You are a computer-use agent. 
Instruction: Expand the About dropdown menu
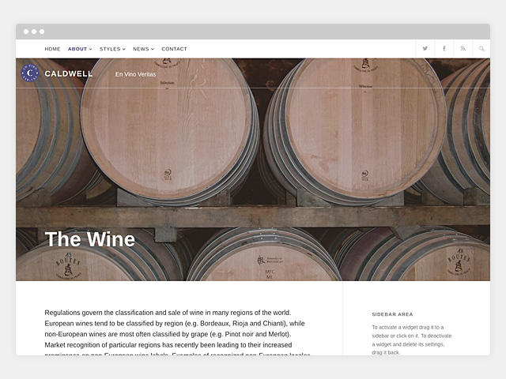point(80,49)
